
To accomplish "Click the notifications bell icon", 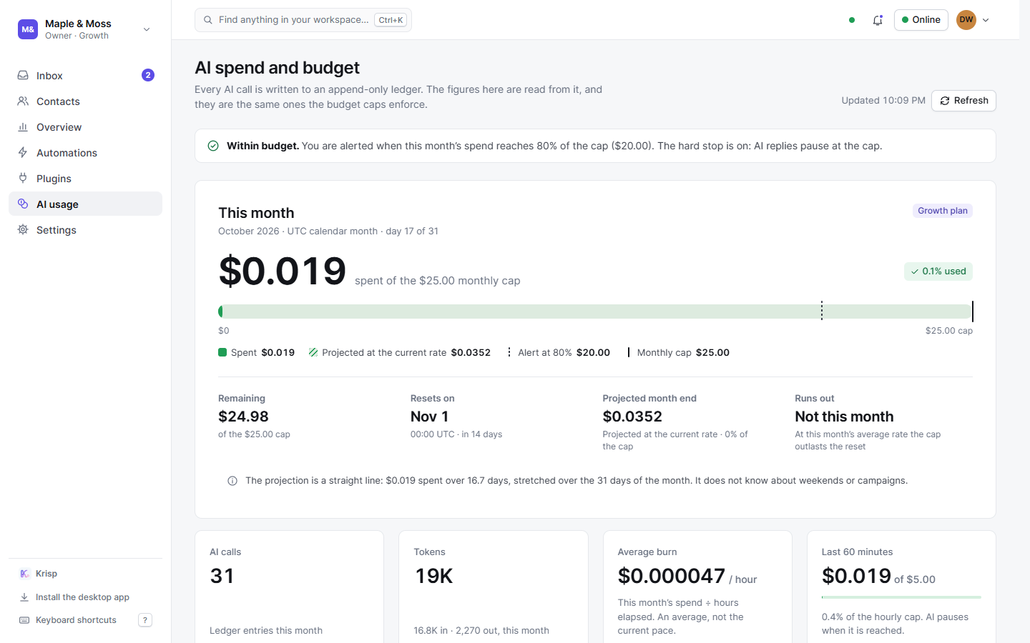I will [878, 20].
